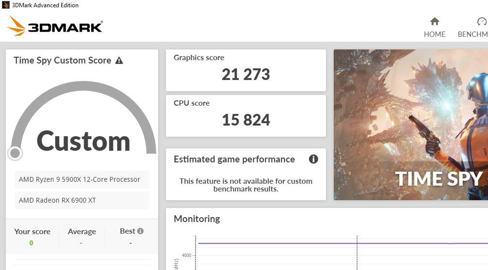Click the CPU score label

192,103
